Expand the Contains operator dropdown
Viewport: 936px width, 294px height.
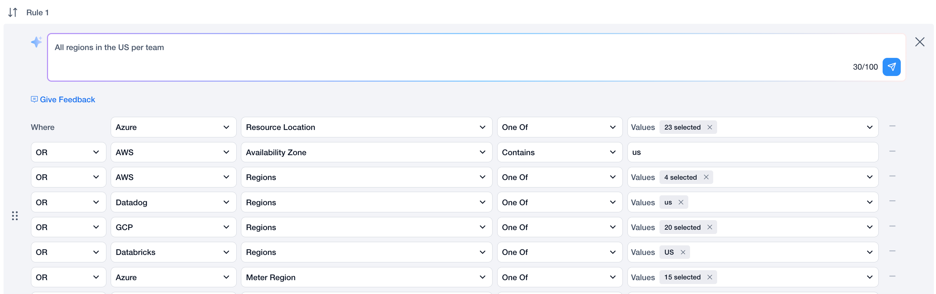559,152
